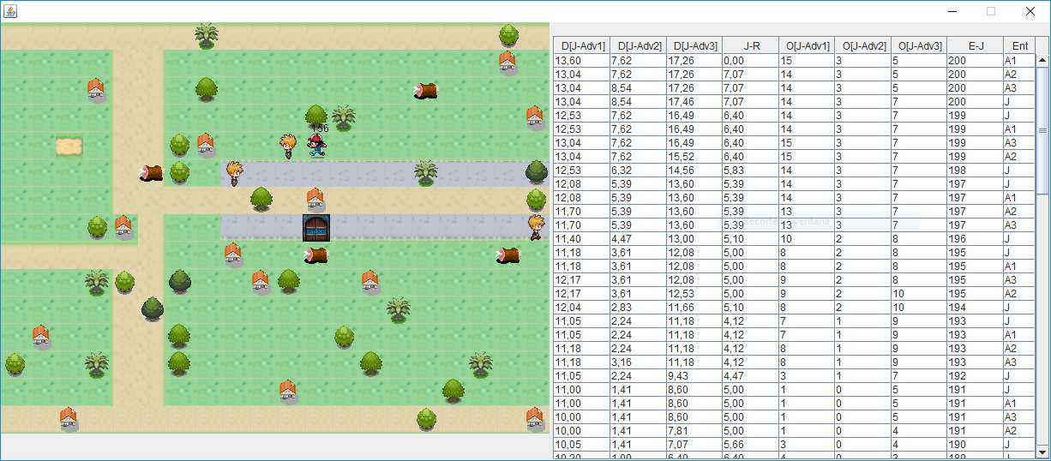This screenshot has height=461, width=1051.
Task: Select the cell with value 17,46
Action: point(694,102)
